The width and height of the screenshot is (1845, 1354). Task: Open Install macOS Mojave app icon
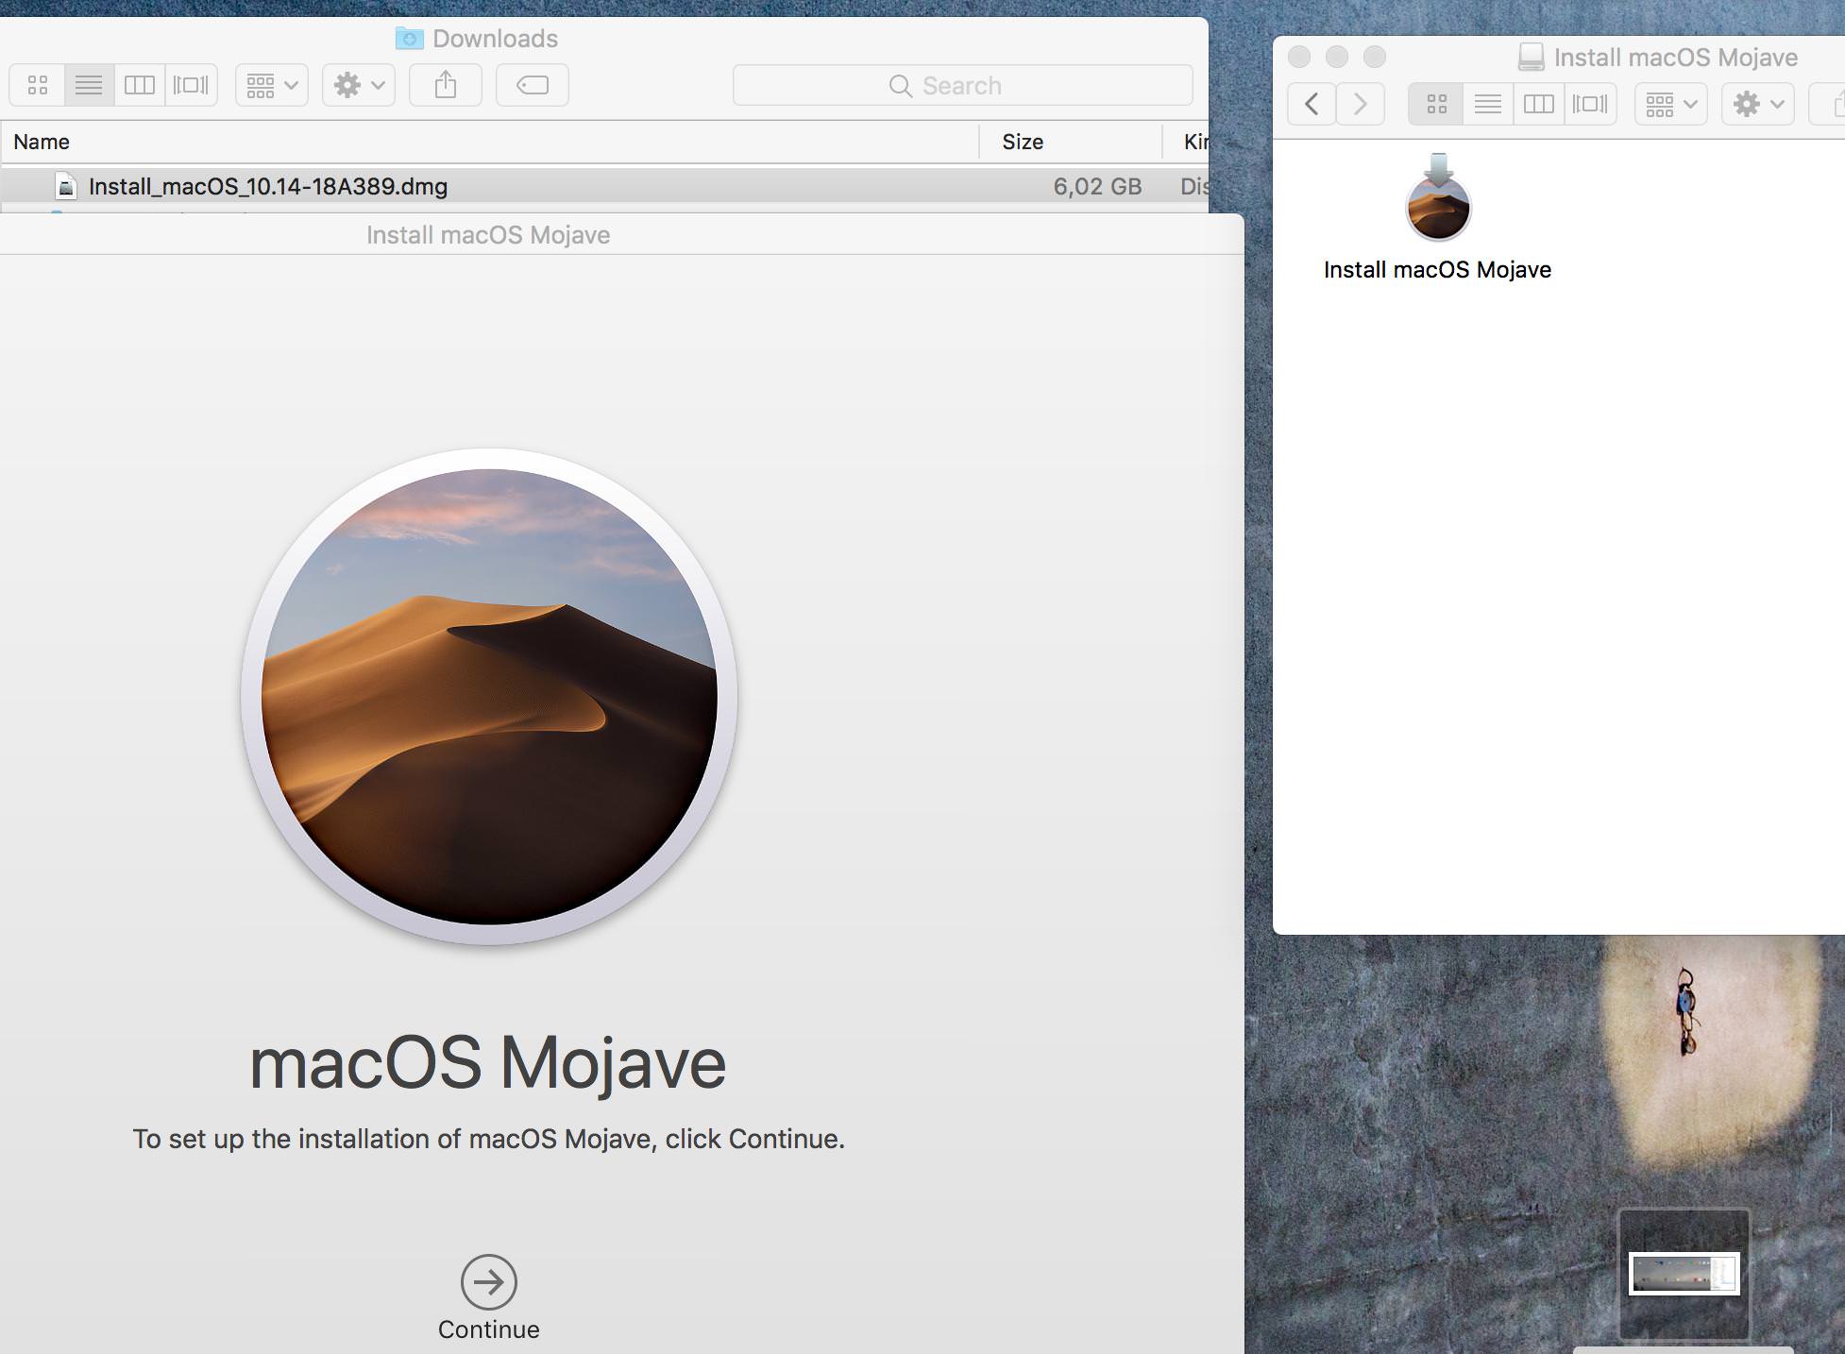point(1438,208)
